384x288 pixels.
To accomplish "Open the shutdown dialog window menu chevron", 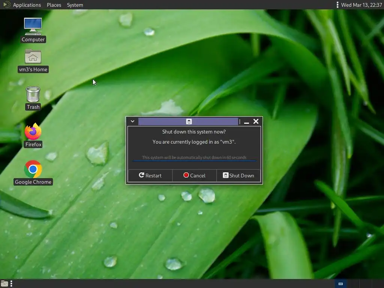I will point(132,121).
